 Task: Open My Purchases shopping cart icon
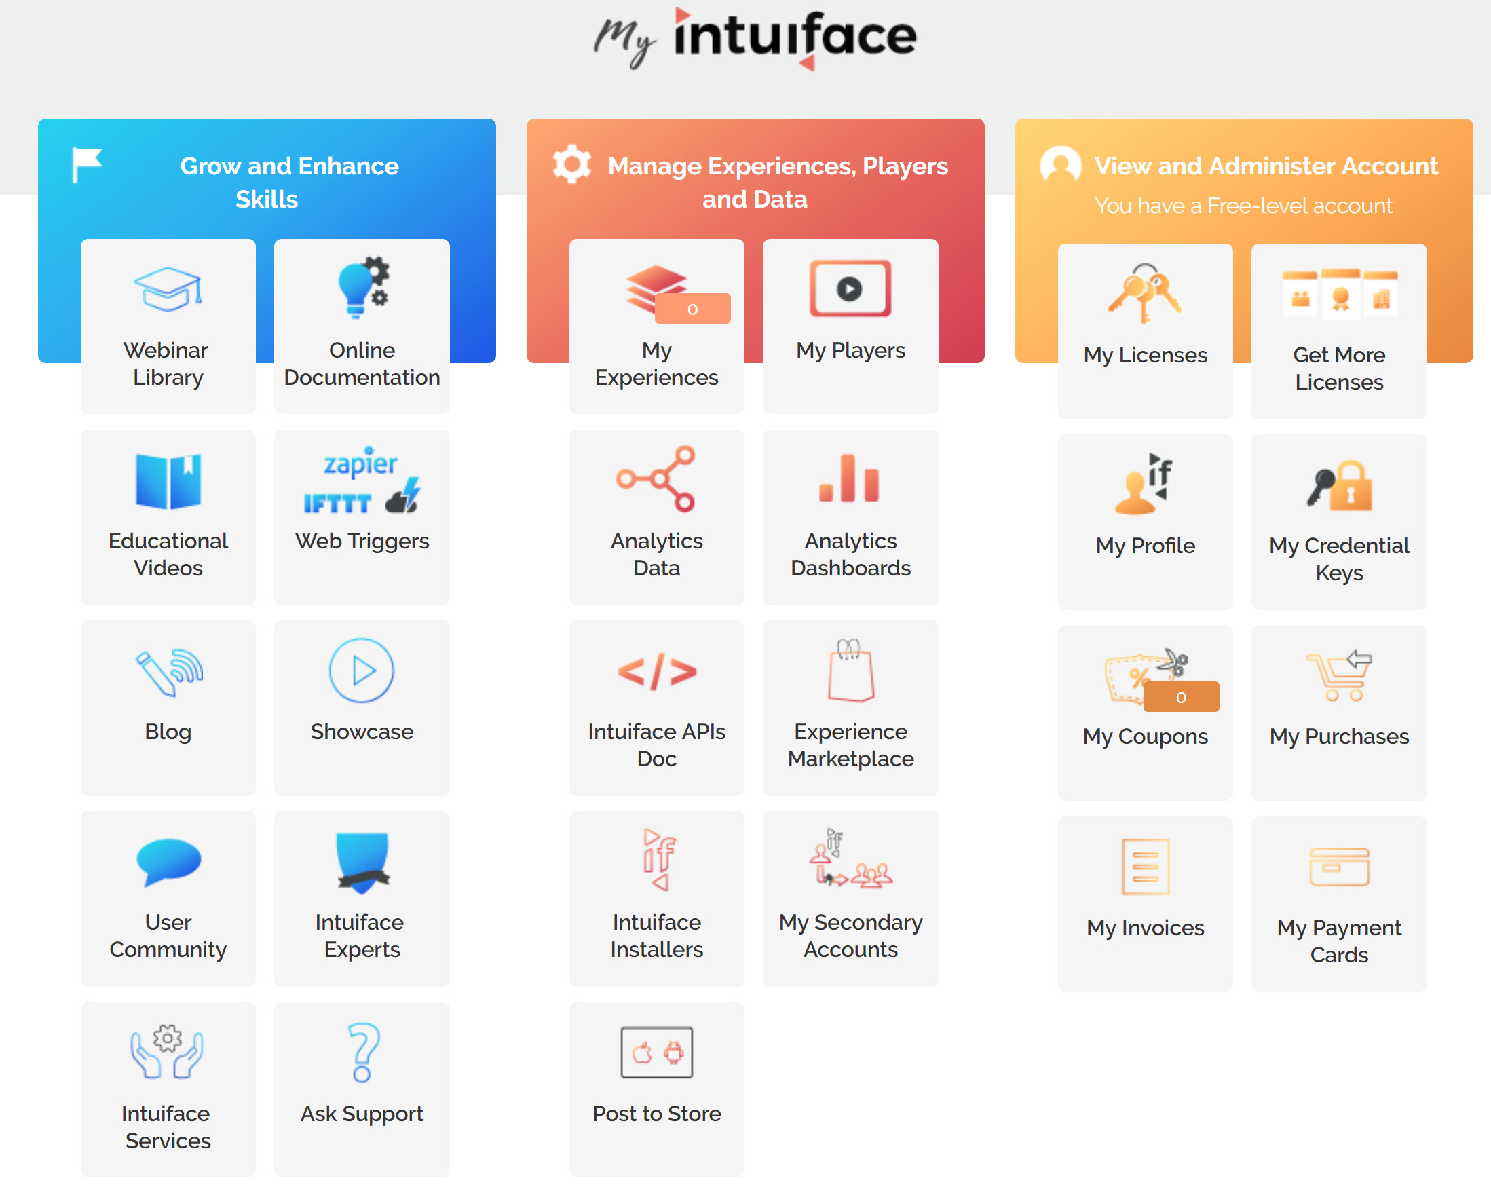(x=1340, y=675)
